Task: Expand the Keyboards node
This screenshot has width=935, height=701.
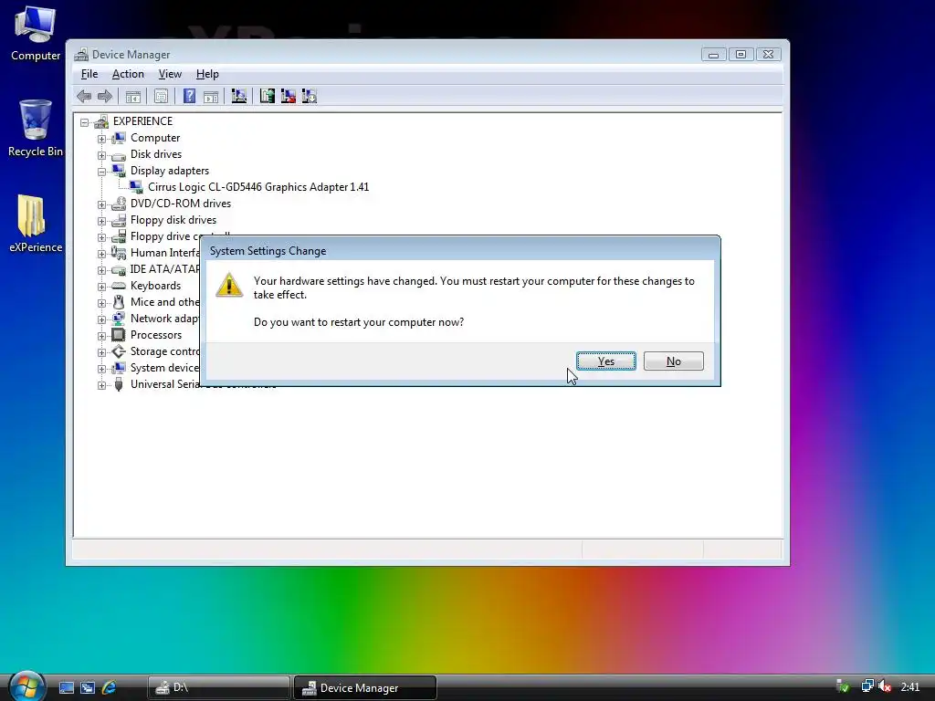Action: coord(102,287)
